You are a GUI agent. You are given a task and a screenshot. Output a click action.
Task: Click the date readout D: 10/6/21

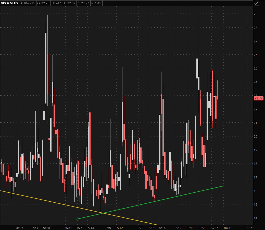click(x=27, y=3)
